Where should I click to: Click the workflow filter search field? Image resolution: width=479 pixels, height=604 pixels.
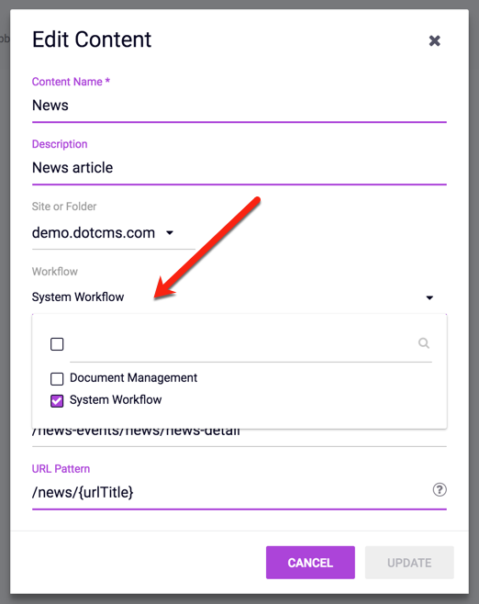coord(242,343)
